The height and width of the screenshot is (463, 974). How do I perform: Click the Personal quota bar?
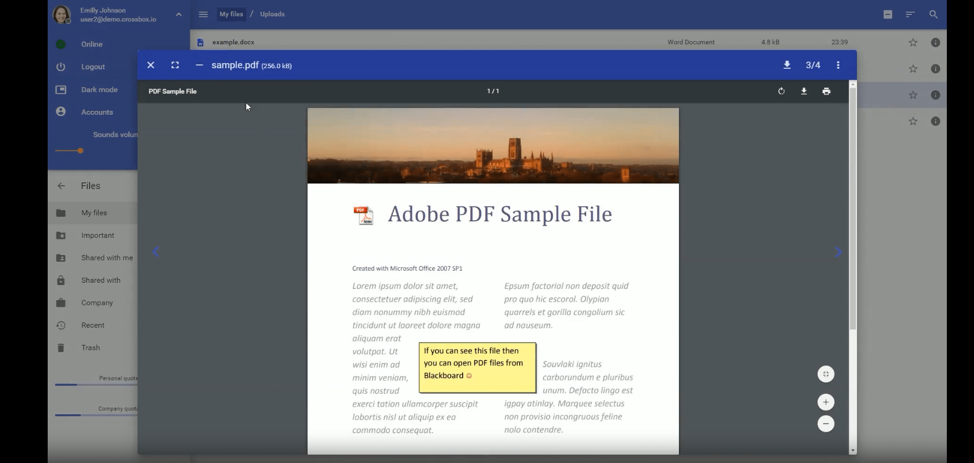coord(96,384)
